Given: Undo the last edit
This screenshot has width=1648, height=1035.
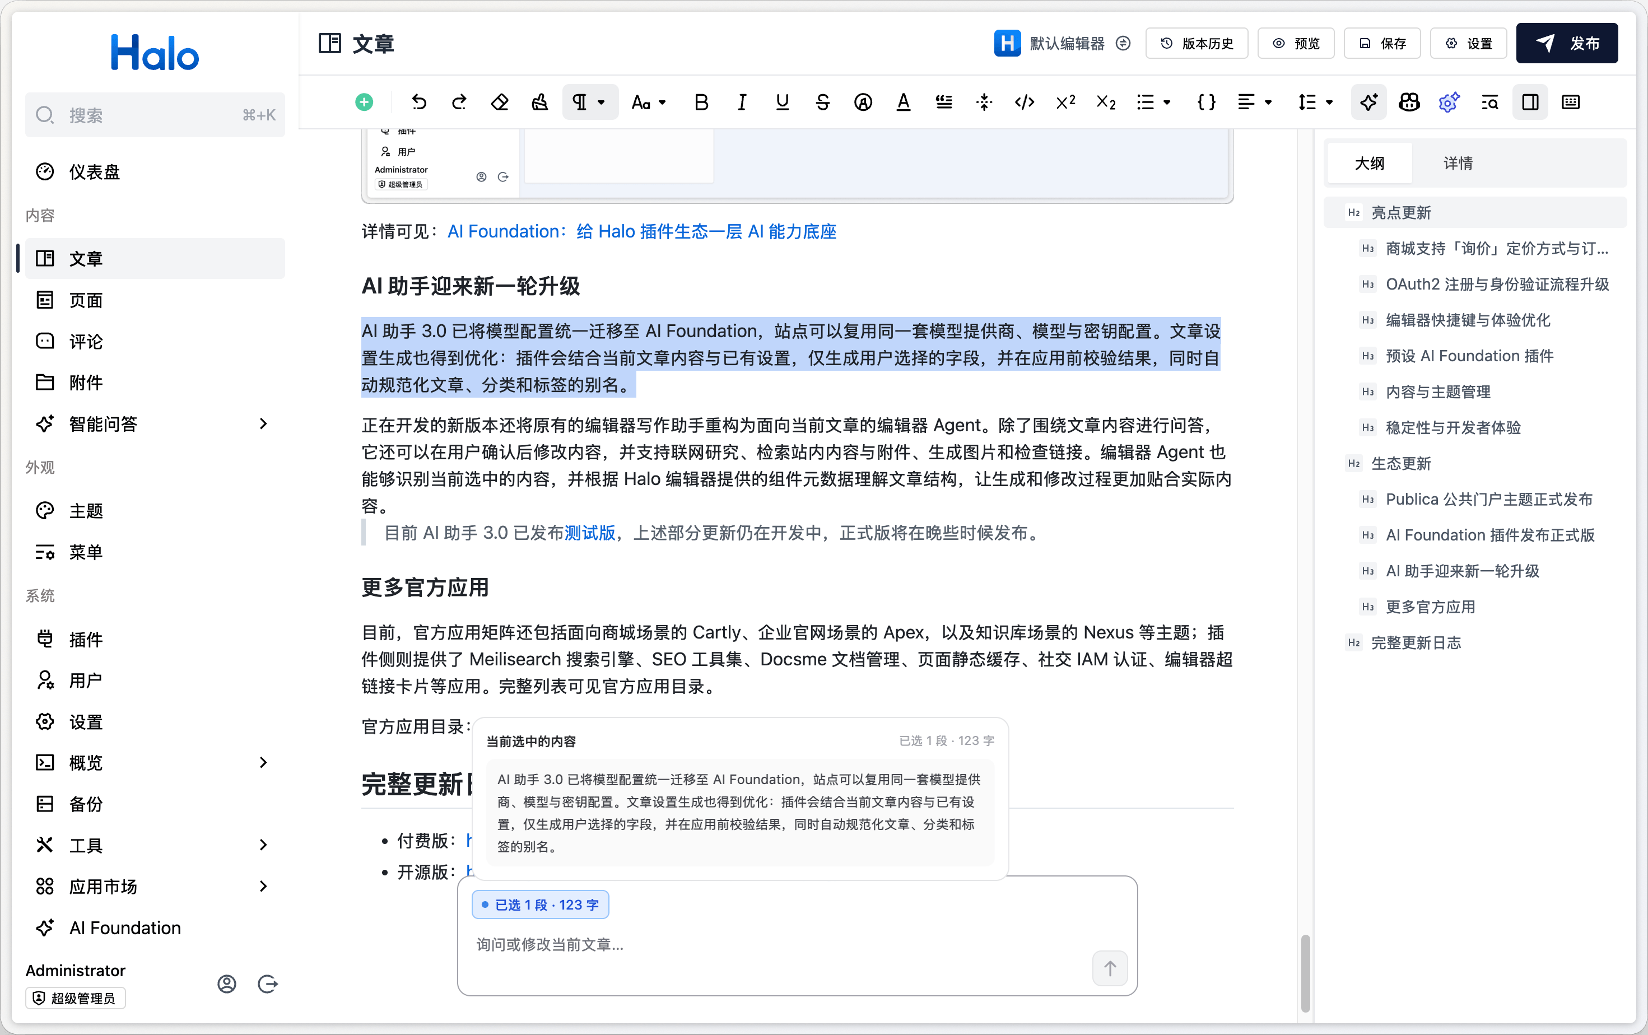Looking at the screenshot, I should click(419, 102).
